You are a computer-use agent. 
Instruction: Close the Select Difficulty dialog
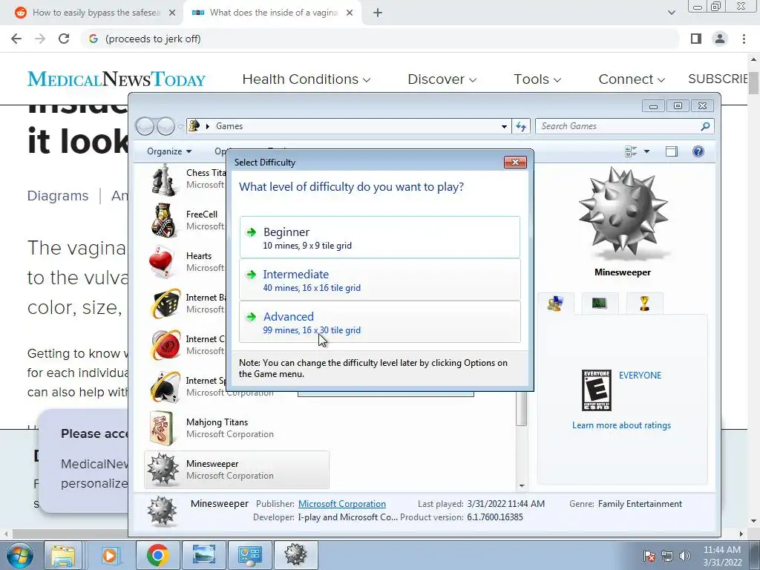click(x=515, y=162)
